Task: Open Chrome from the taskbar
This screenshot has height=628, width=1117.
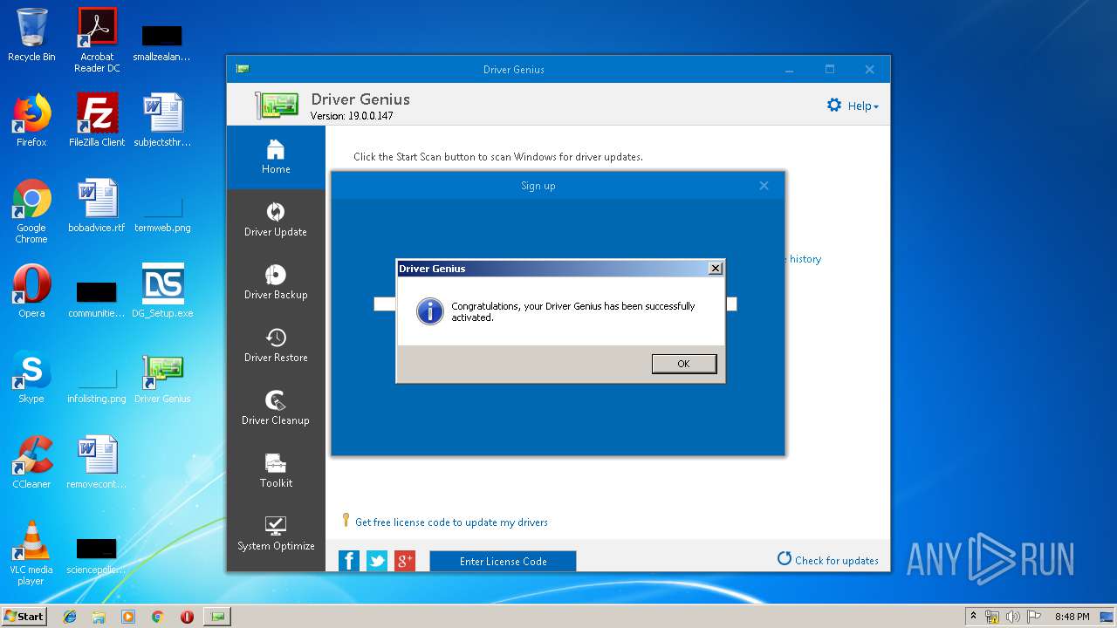Action: 158,617
